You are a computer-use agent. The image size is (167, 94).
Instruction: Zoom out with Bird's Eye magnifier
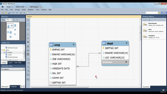tap(17, 20)
